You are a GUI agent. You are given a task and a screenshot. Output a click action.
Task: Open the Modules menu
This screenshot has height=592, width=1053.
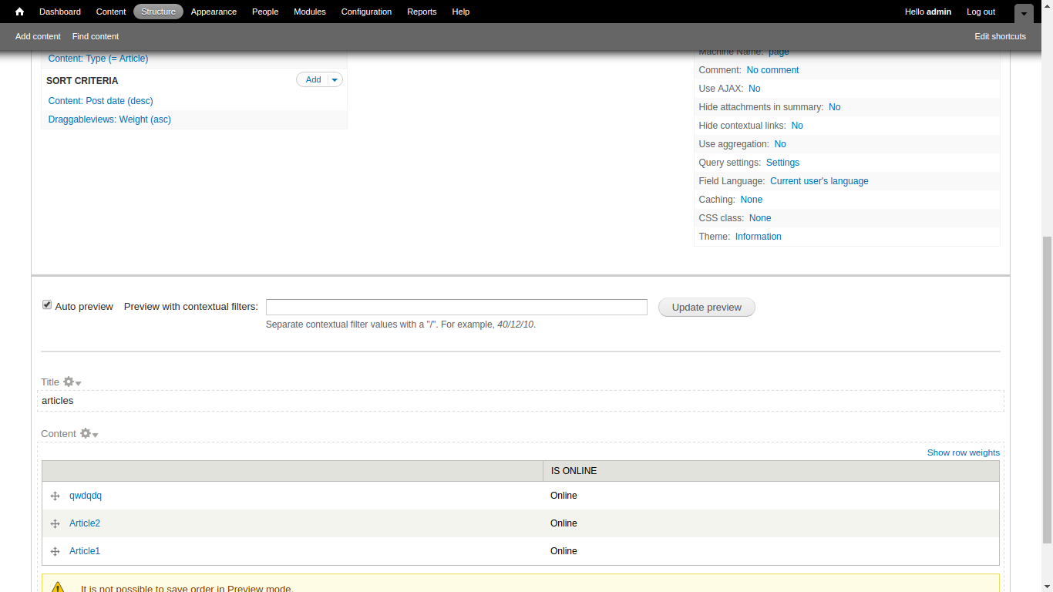[310, 12]
